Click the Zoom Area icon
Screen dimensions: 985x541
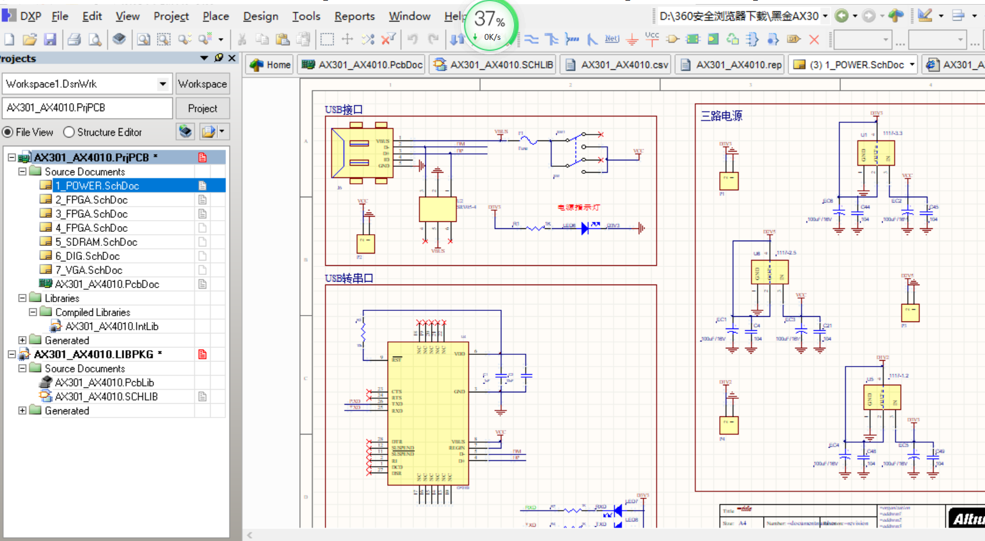coord(164,39)
